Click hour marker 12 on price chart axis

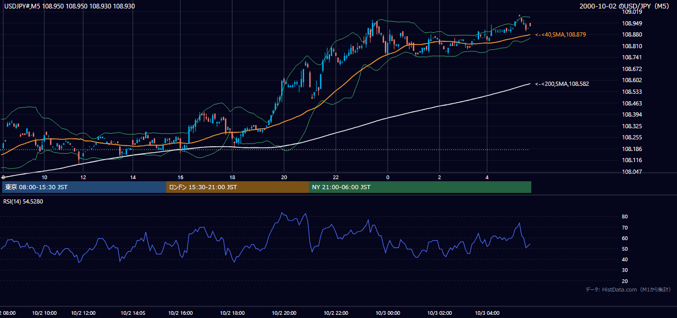pos(83,177)
